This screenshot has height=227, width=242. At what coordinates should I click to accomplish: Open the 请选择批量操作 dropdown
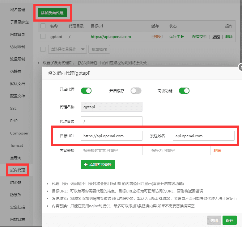[67, 49]
